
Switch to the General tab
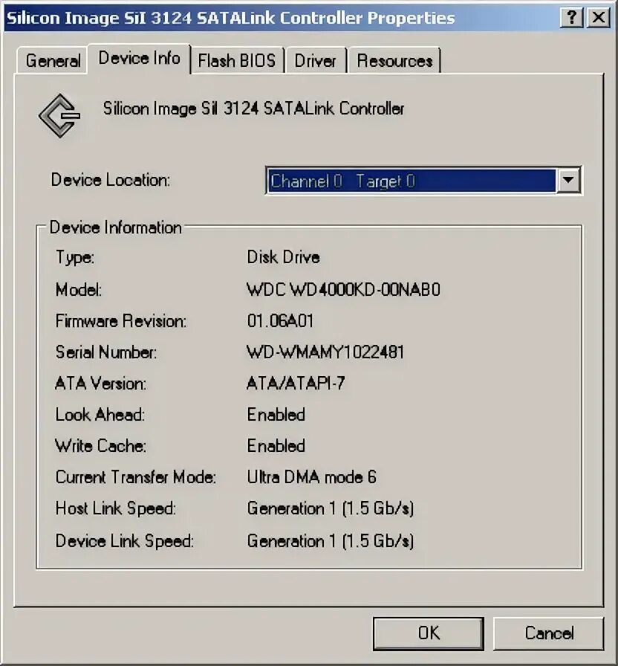click(x=53, y=61)
